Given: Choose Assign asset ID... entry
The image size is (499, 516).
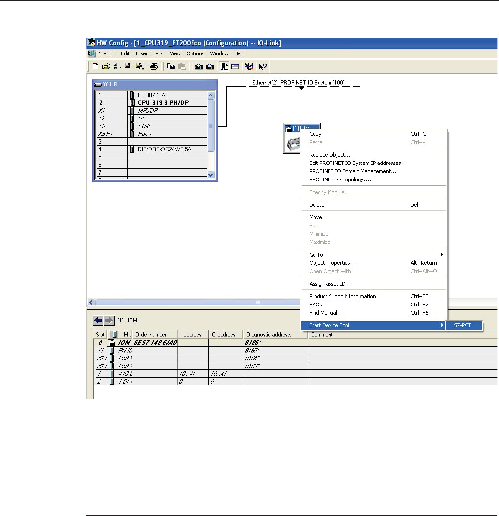Looking at the screenshot, I should pyautogui.click(x=374, y=284).
